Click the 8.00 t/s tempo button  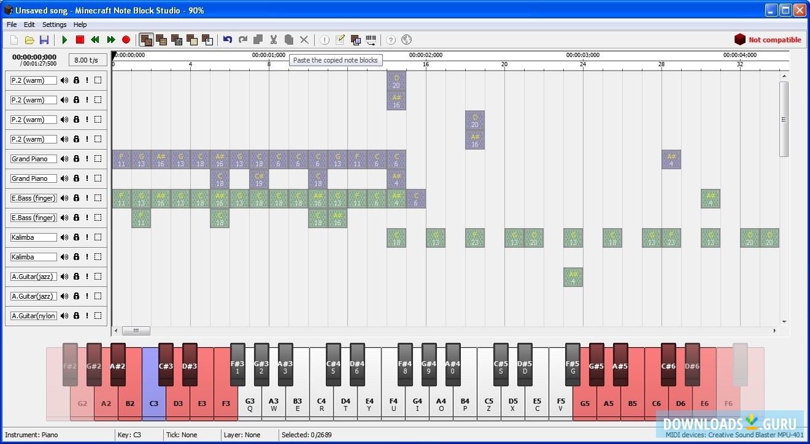[86, 60]
